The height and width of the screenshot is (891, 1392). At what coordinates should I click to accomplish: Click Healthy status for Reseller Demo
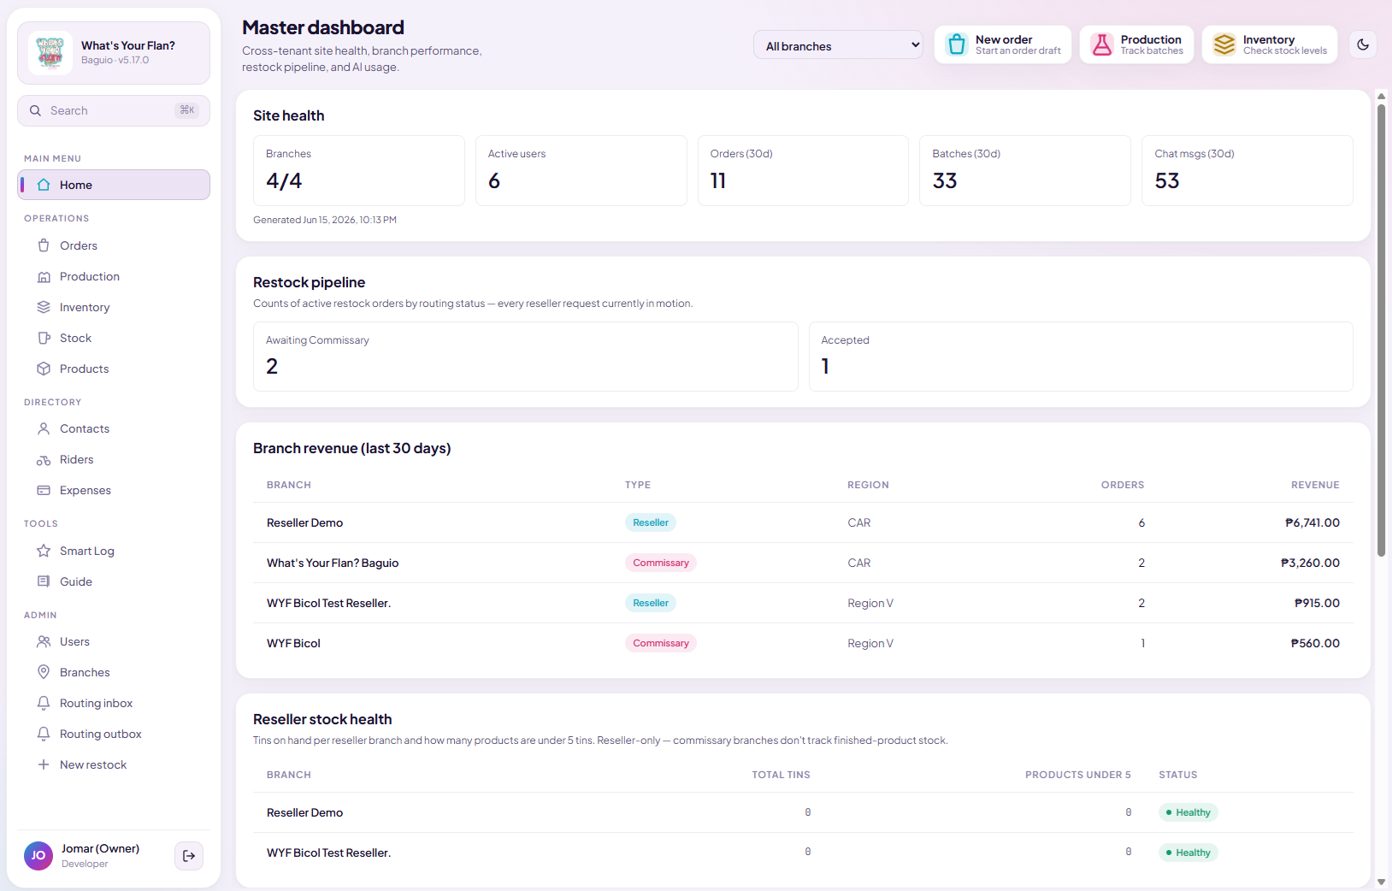click(1189, 812)
